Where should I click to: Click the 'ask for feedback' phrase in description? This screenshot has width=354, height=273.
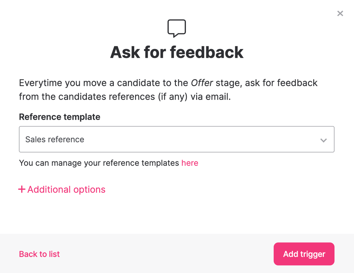click(281, 83)
